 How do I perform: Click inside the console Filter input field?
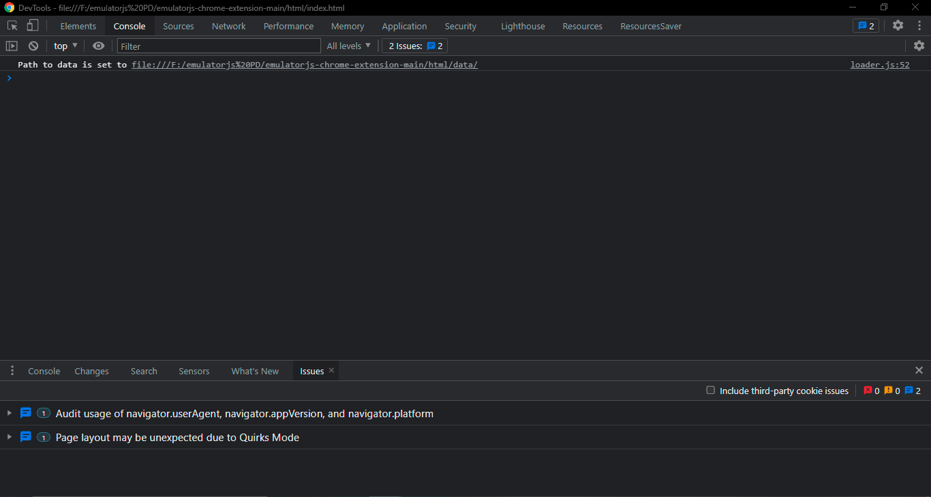(218, 46)
